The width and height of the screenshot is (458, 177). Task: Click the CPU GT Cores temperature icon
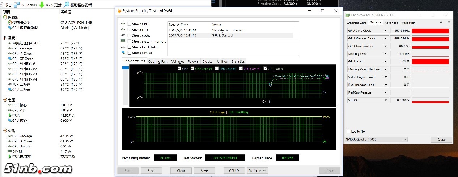click(9, 59)
